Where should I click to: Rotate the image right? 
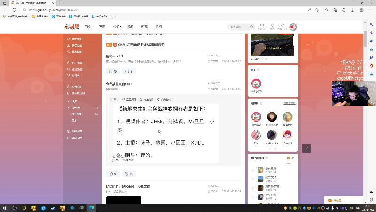point(164,99)
